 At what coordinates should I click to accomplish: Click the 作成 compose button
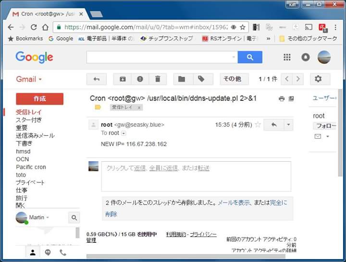coord(39,99)
